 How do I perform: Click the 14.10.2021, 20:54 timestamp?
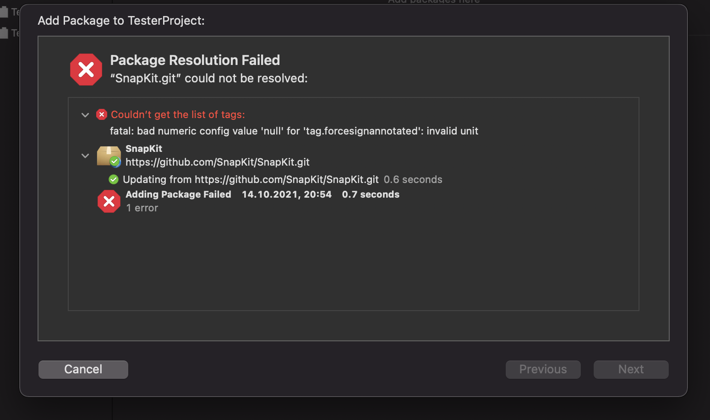287,194
